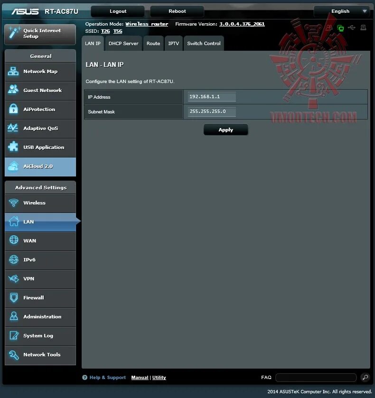Switch to the DHCP Server tab

tap(123, 43)
